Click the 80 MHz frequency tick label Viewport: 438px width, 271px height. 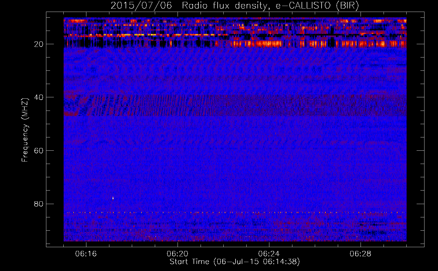[39, 204]
